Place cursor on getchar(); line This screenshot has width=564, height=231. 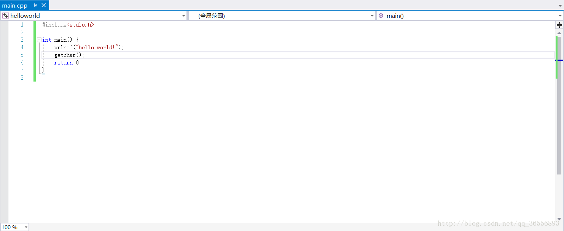(69, 55)
